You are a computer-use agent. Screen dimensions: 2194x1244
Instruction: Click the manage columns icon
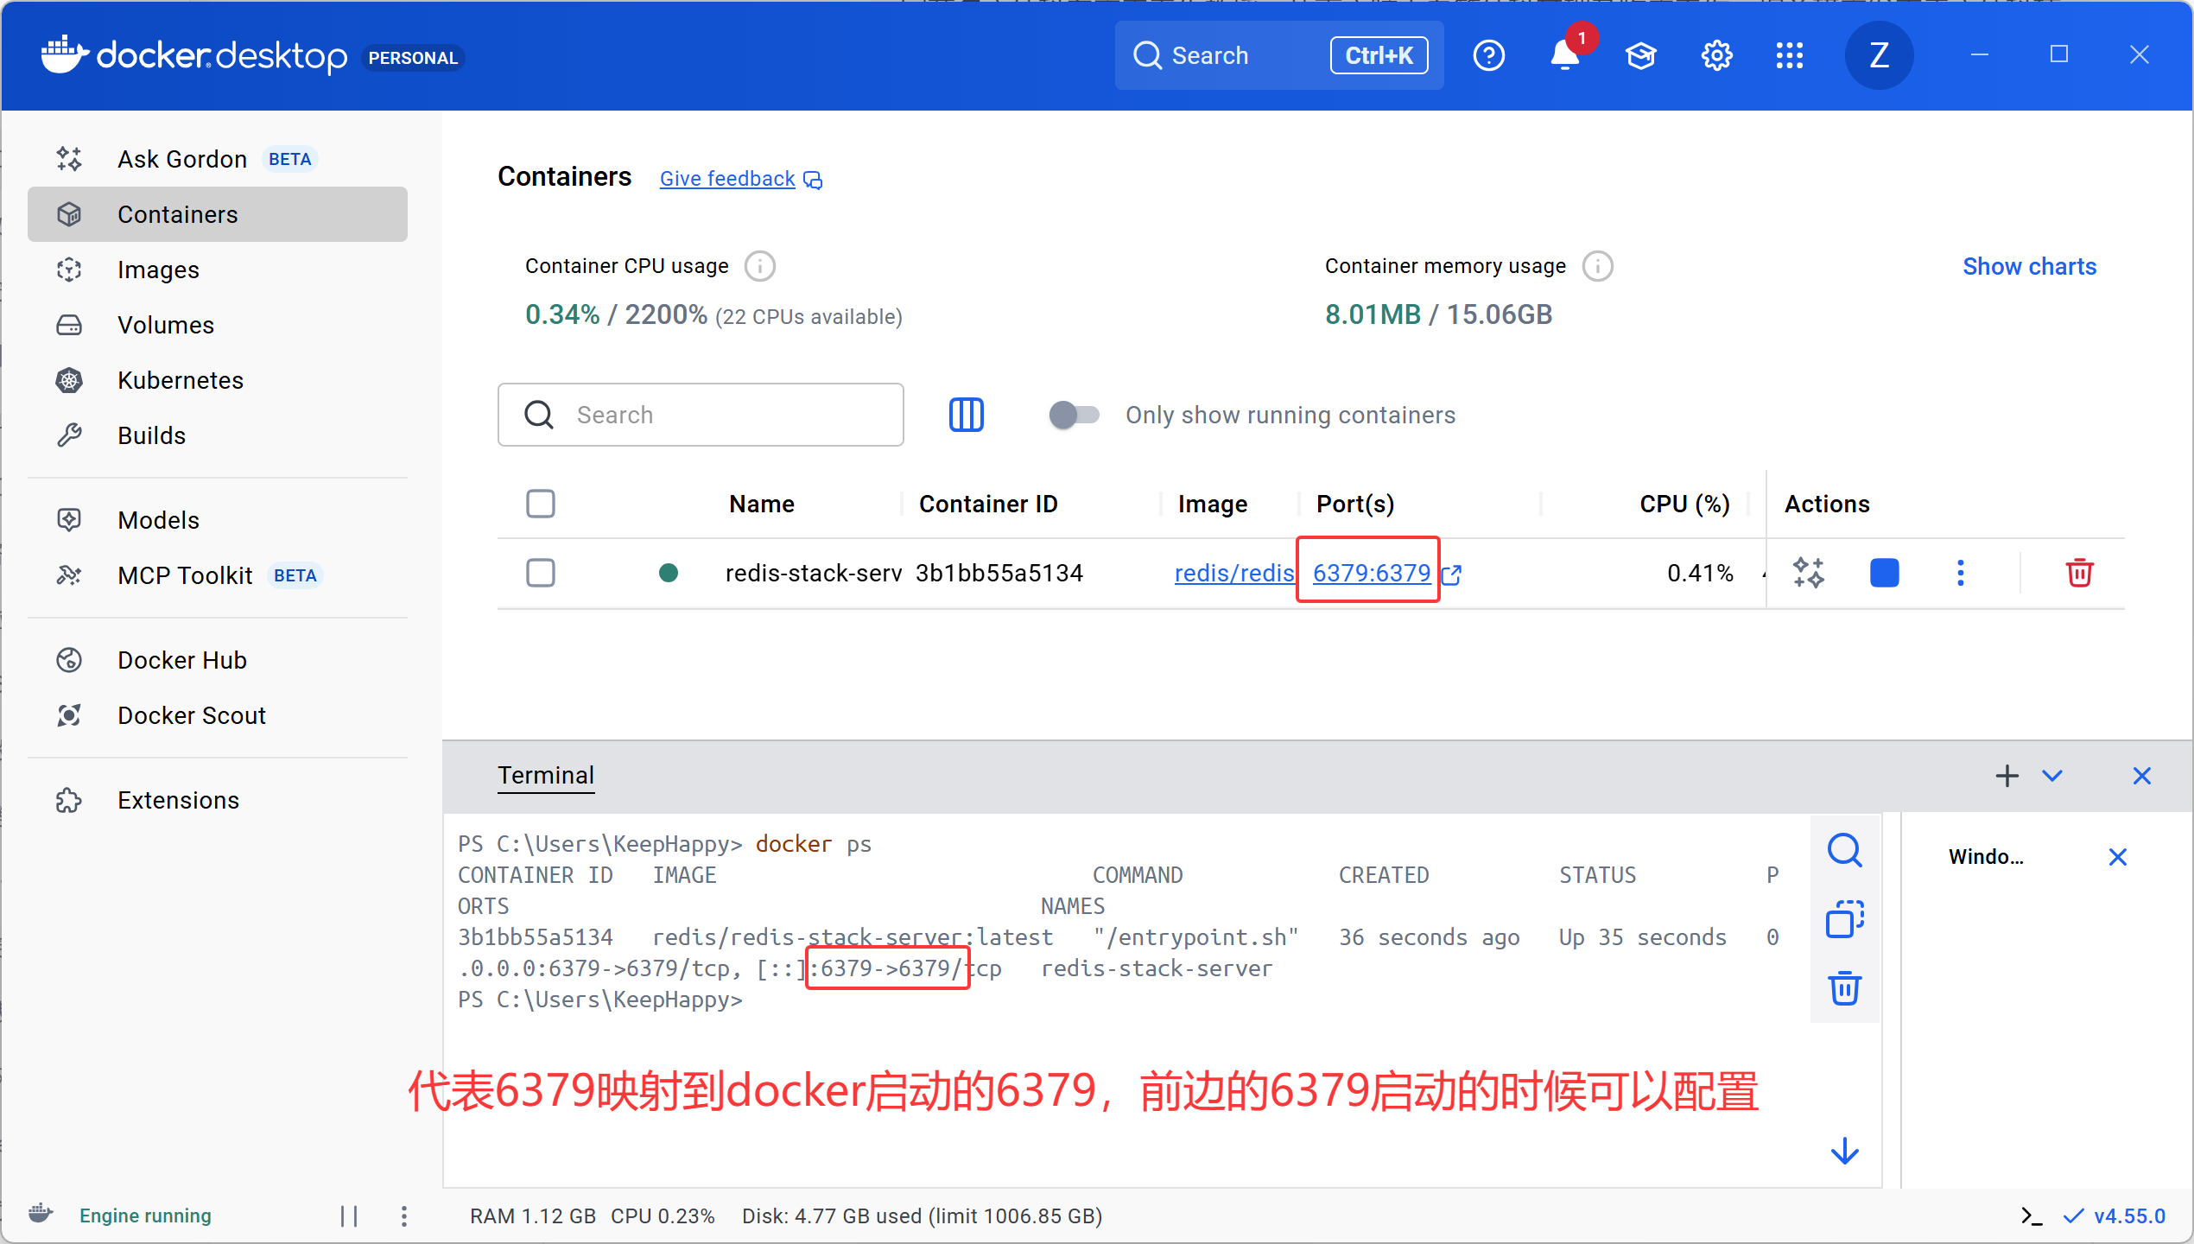click(966, 415)
